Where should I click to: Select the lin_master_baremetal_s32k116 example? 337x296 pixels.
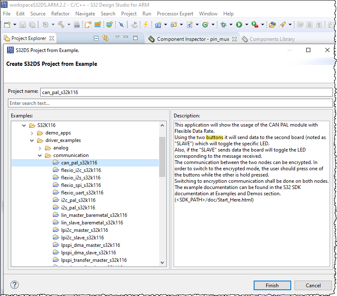[94, 215]
